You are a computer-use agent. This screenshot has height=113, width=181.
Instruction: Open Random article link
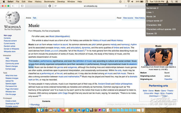10,46
